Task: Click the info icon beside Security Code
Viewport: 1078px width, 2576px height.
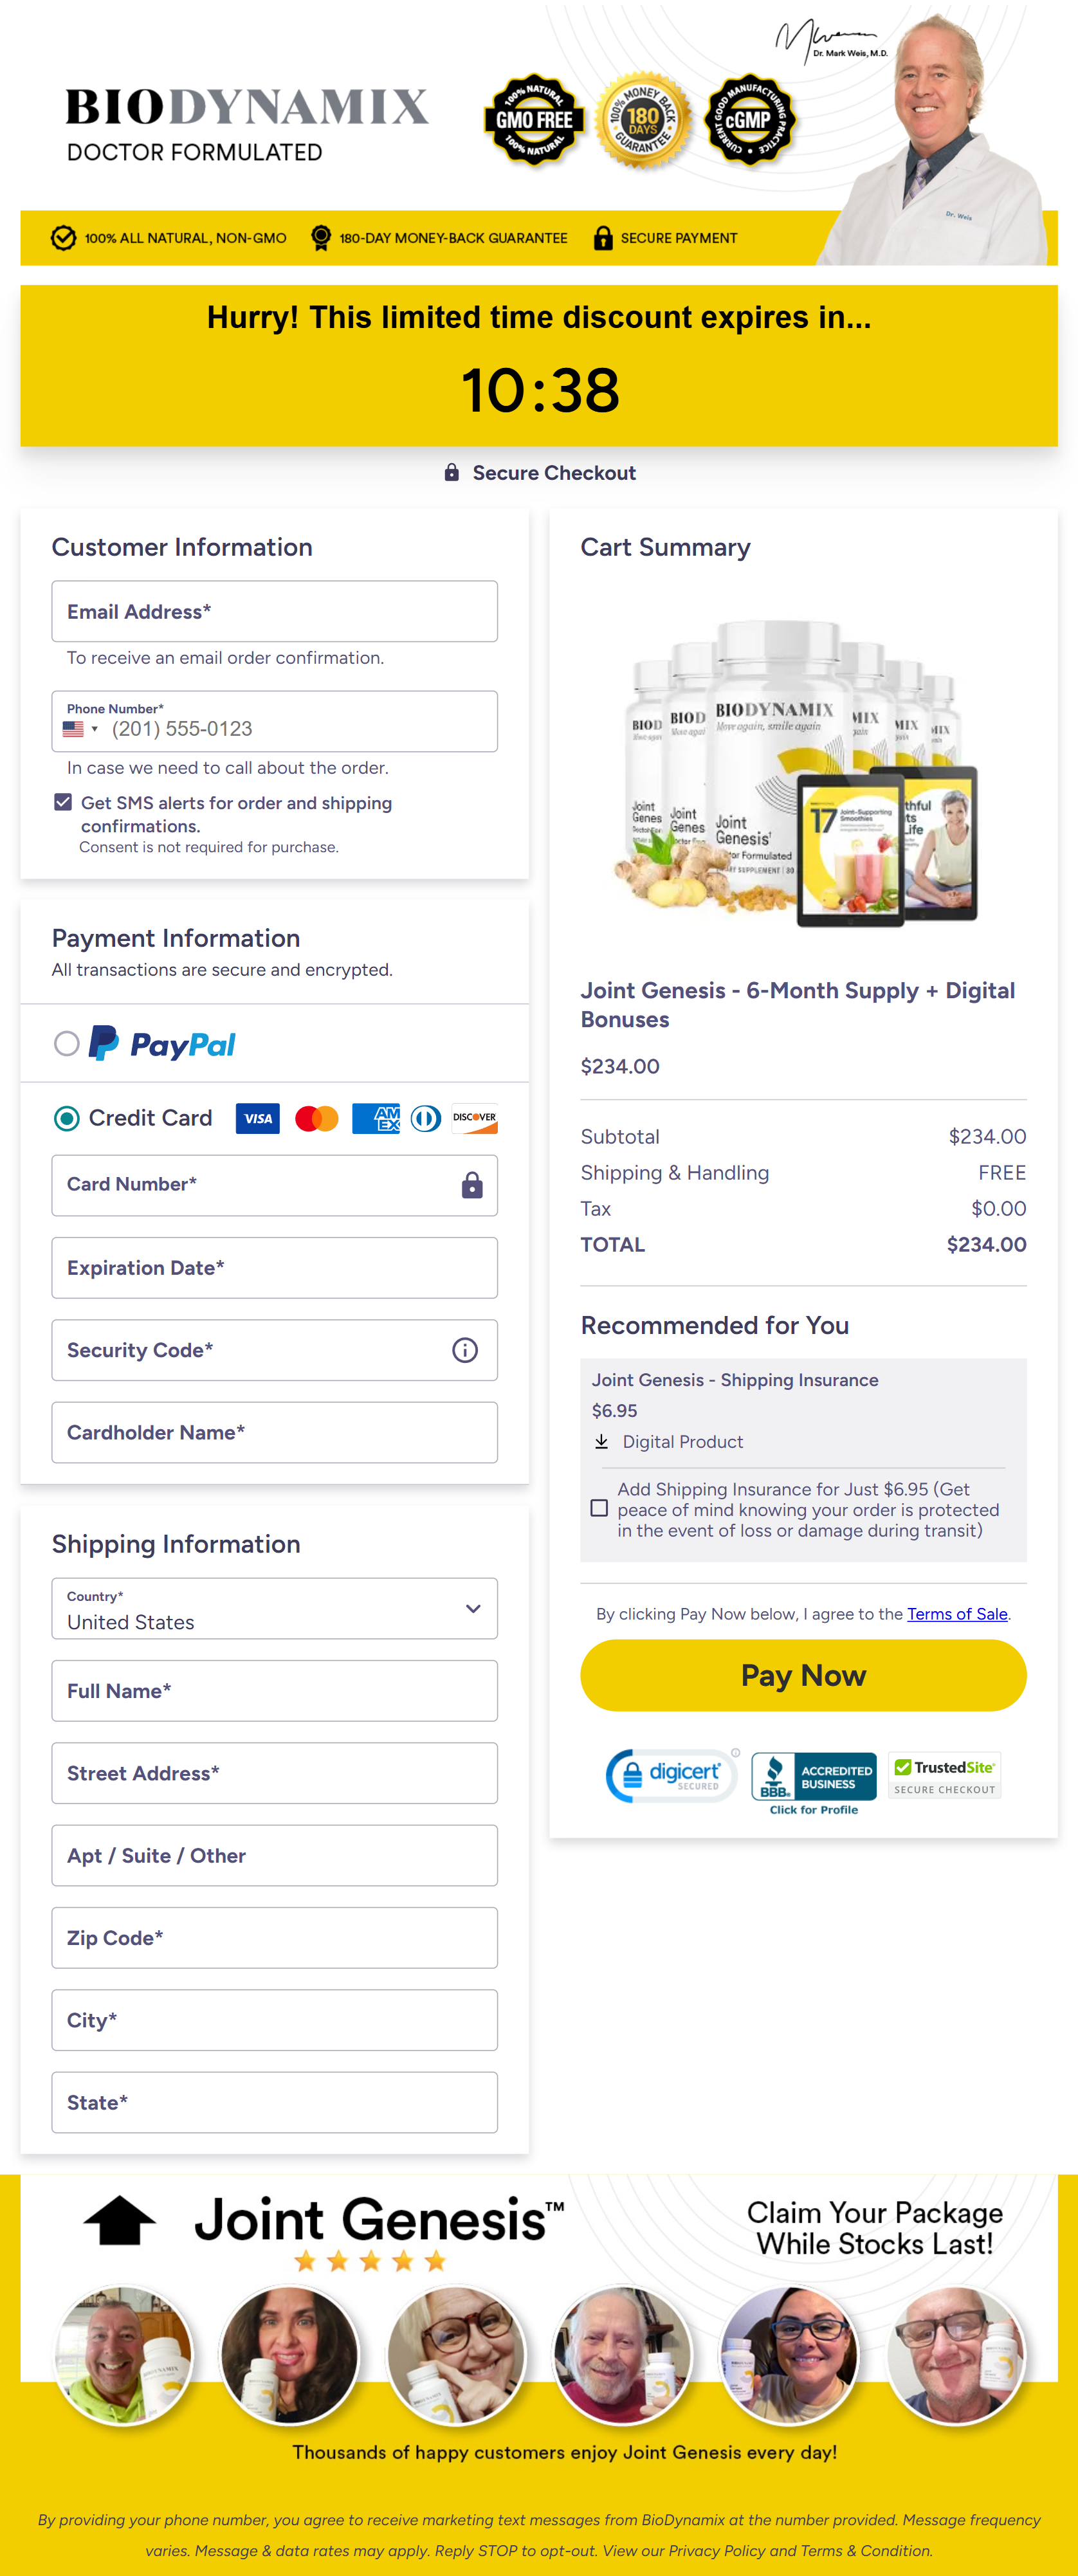Action: click(x=464, y=1350)
